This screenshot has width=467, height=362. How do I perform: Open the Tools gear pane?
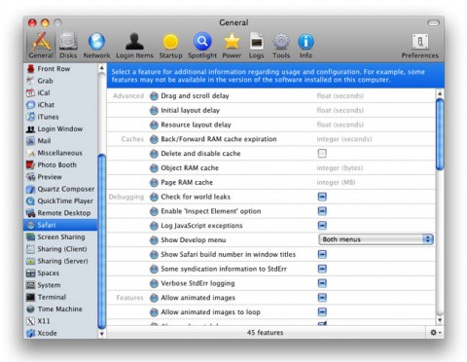[x=281, y=46]
